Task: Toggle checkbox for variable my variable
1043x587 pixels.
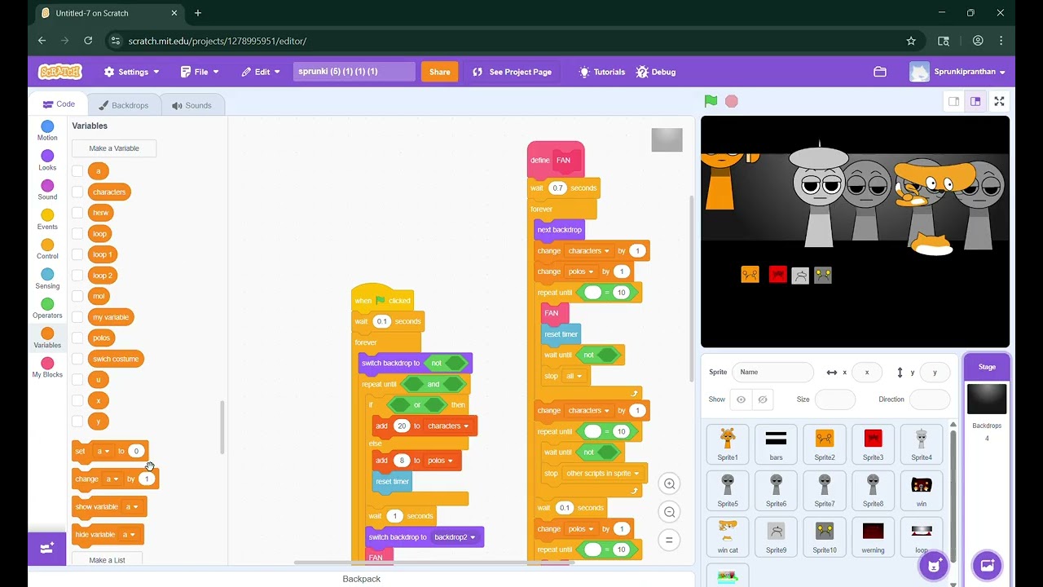Action: pos(77,317)
